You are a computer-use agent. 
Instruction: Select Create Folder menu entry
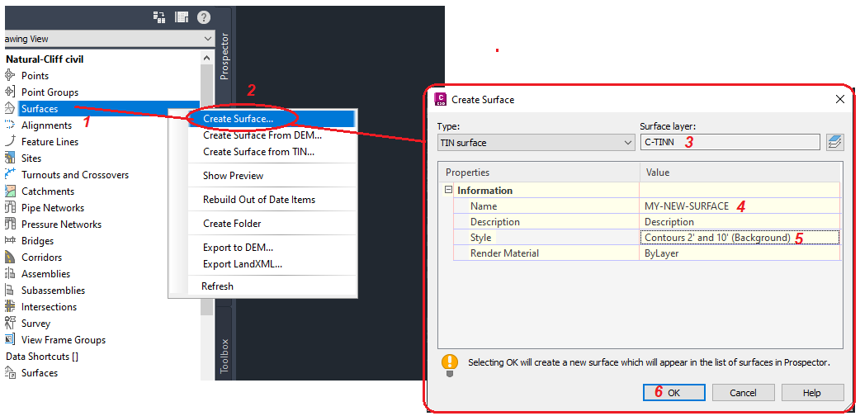pyautogui.click(x=232, y=224)
